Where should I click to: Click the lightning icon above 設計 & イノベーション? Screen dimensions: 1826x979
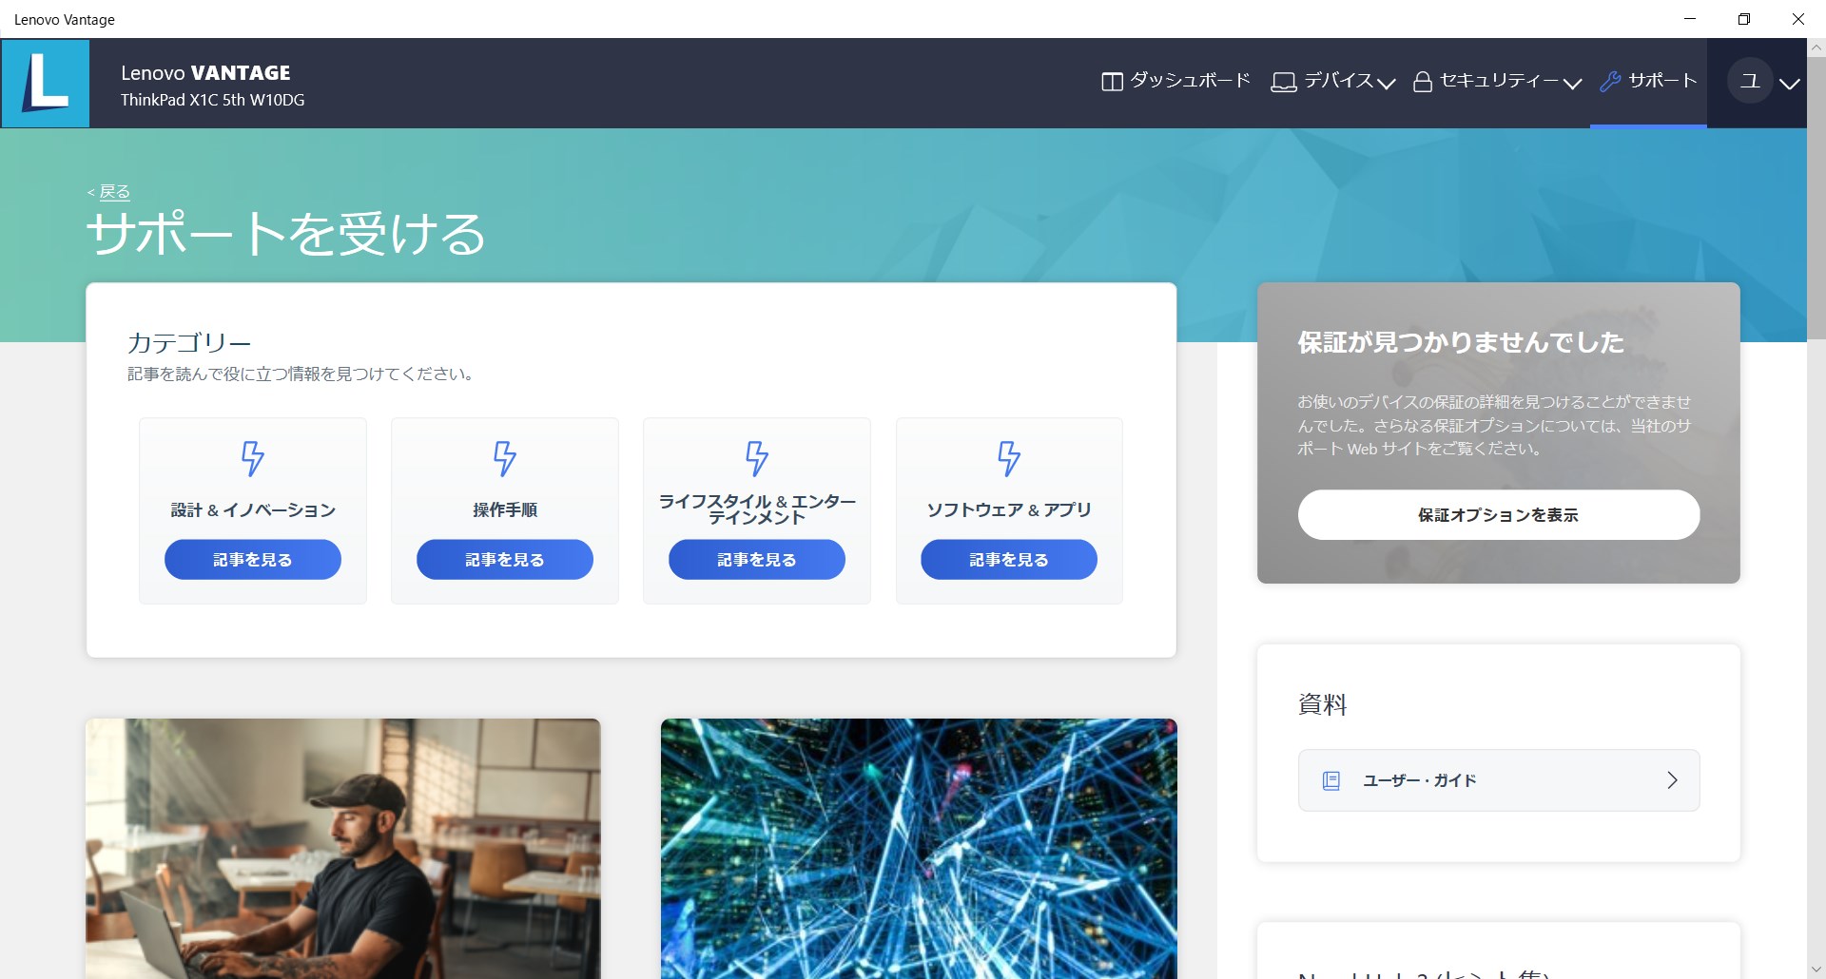252,459
